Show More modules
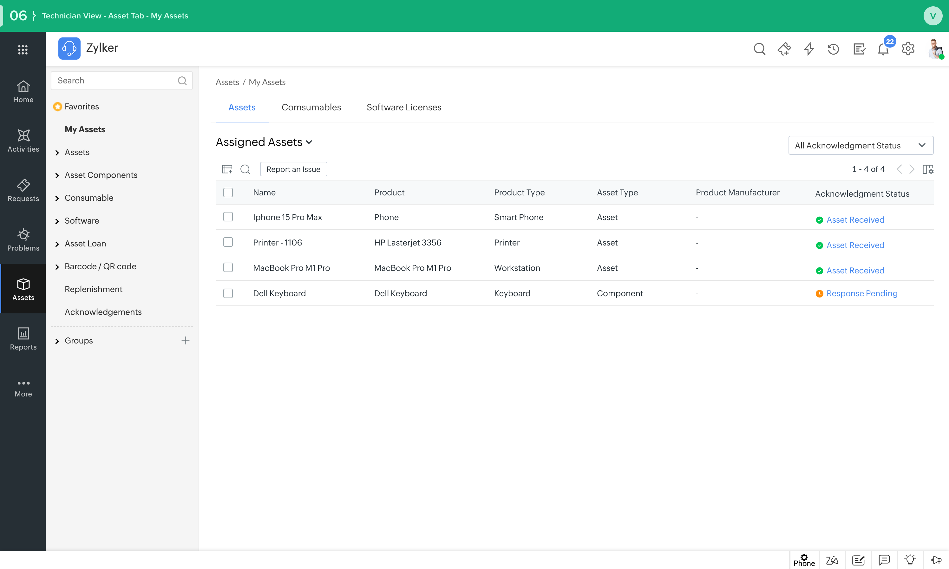Screen dimensions: 949x569 click(23, 389)
